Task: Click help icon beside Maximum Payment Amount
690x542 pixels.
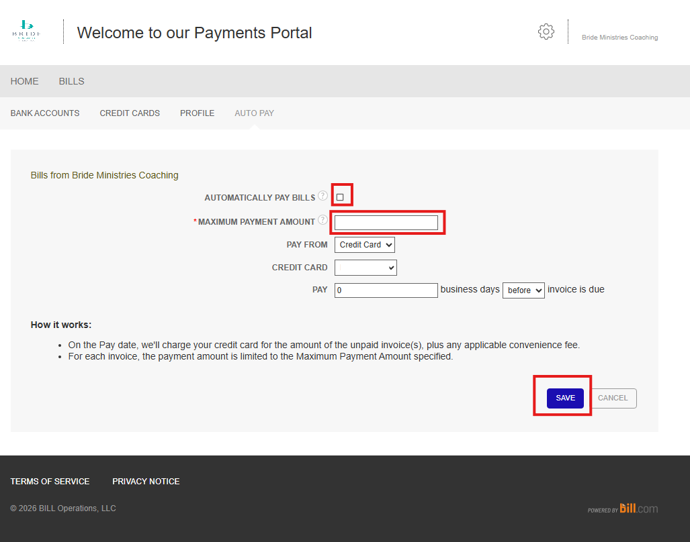Action: tap(322, 219)
